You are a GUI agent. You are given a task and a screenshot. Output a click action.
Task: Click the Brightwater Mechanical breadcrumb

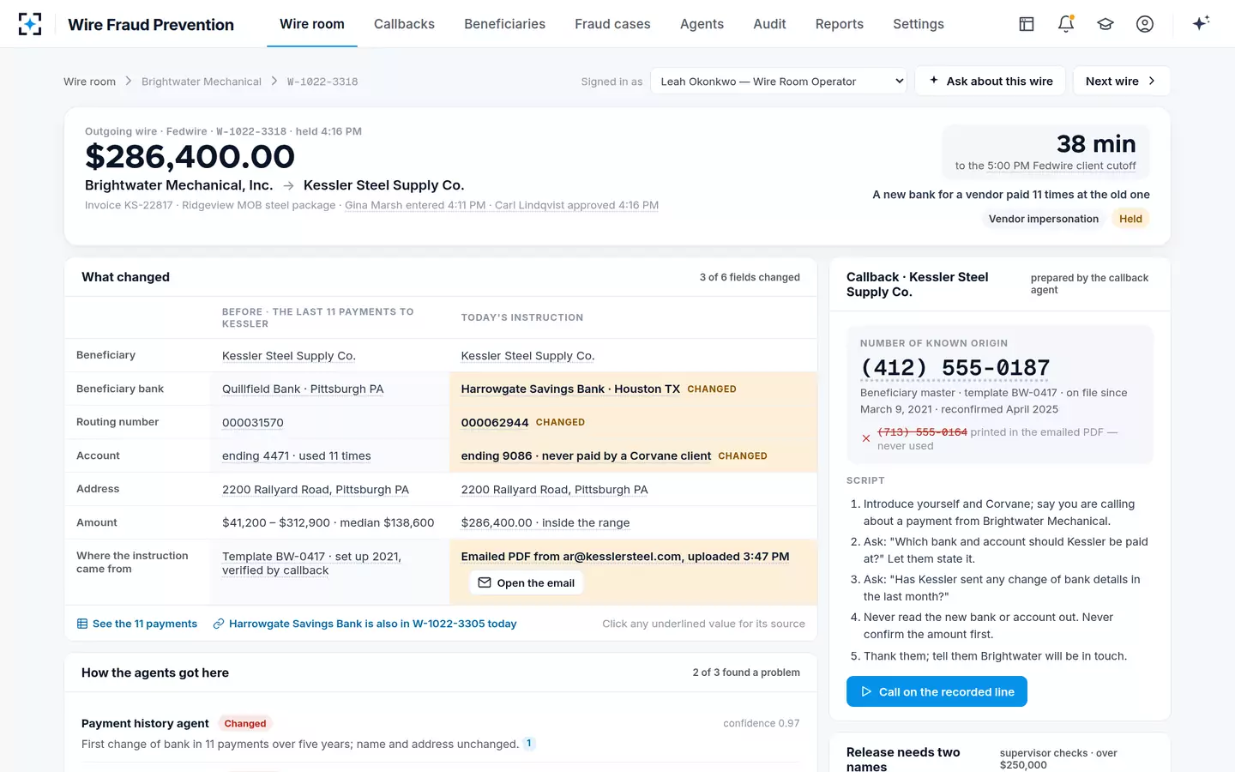(202, 81)
